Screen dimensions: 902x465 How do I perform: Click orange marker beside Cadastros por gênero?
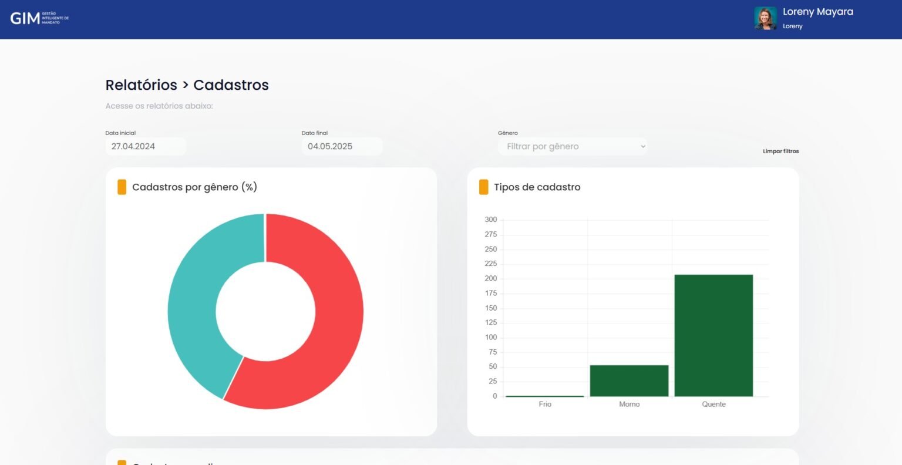click(122, 187)
